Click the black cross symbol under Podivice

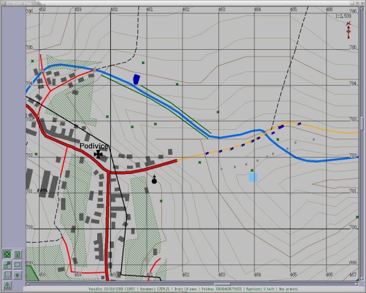(98, 154)
